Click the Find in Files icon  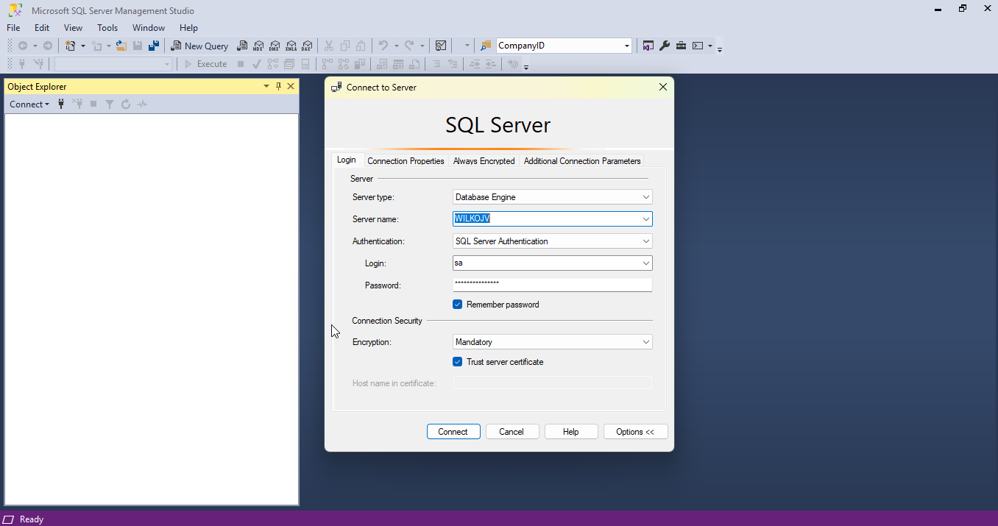point(486,46)
